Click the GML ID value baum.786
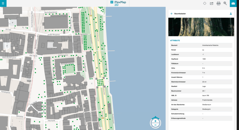The height and width of the screenshot is (130, 239). pos(205,95)
